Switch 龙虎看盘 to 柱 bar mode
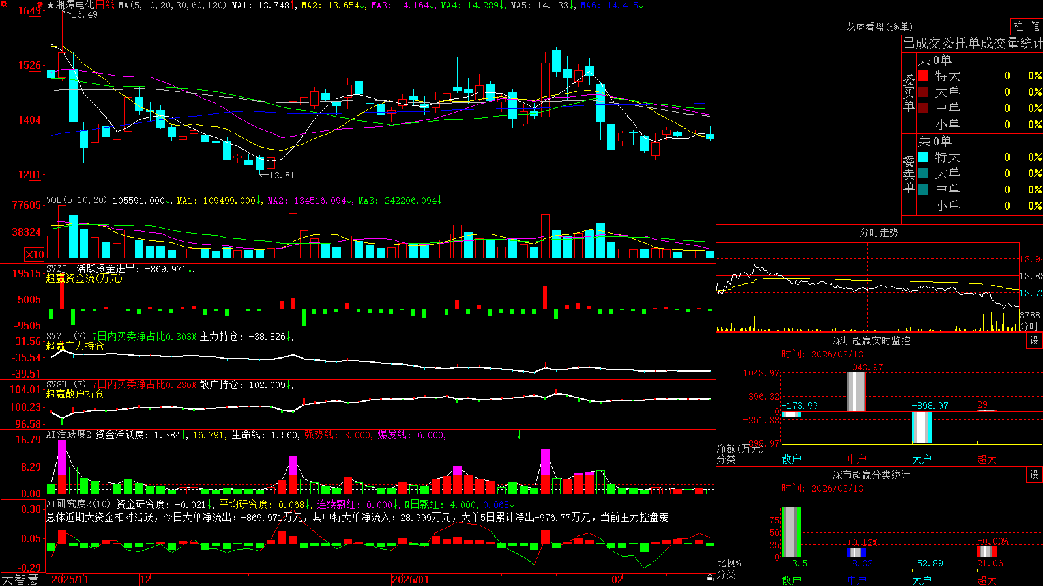This screenshot has height=586, width=1043. [x=1018, y=27]
